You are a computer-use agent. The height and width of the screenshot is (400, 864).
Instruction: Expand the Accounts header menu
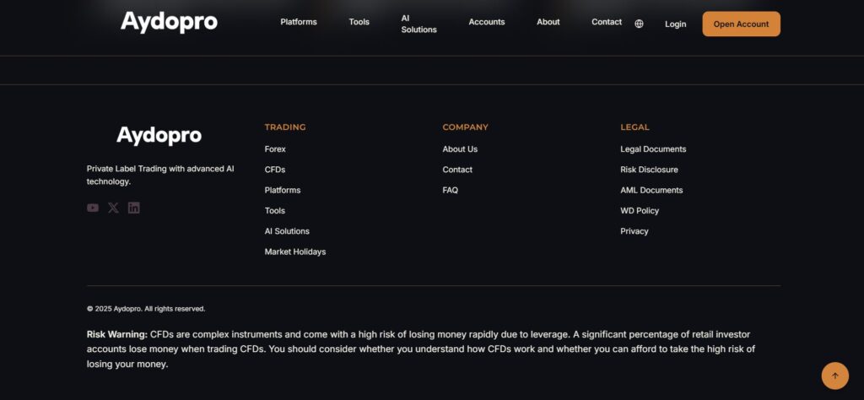pos(487,22)
